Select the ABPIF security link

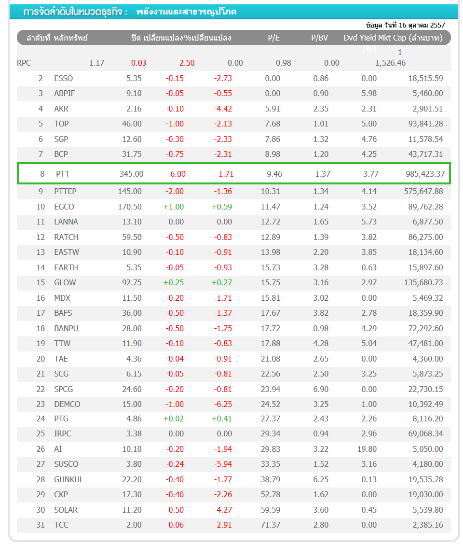(65, 94)
